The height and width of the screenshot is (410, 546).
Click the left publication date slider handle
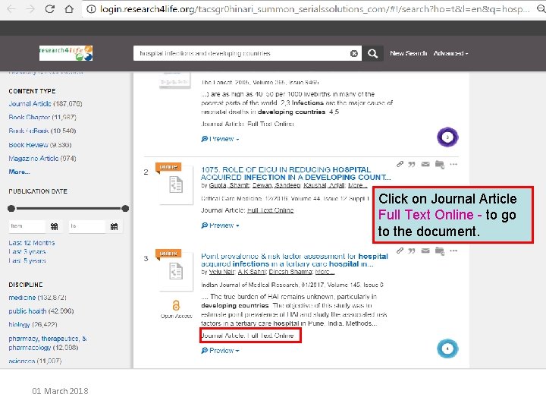click(x=11, y=209)
